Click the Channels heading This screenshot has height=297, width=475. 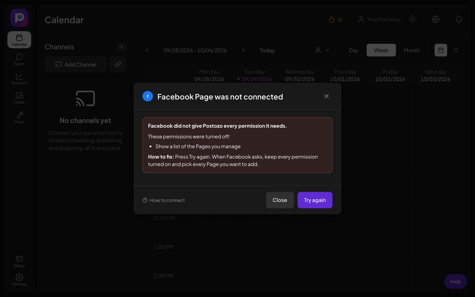(x=59, y=47)
